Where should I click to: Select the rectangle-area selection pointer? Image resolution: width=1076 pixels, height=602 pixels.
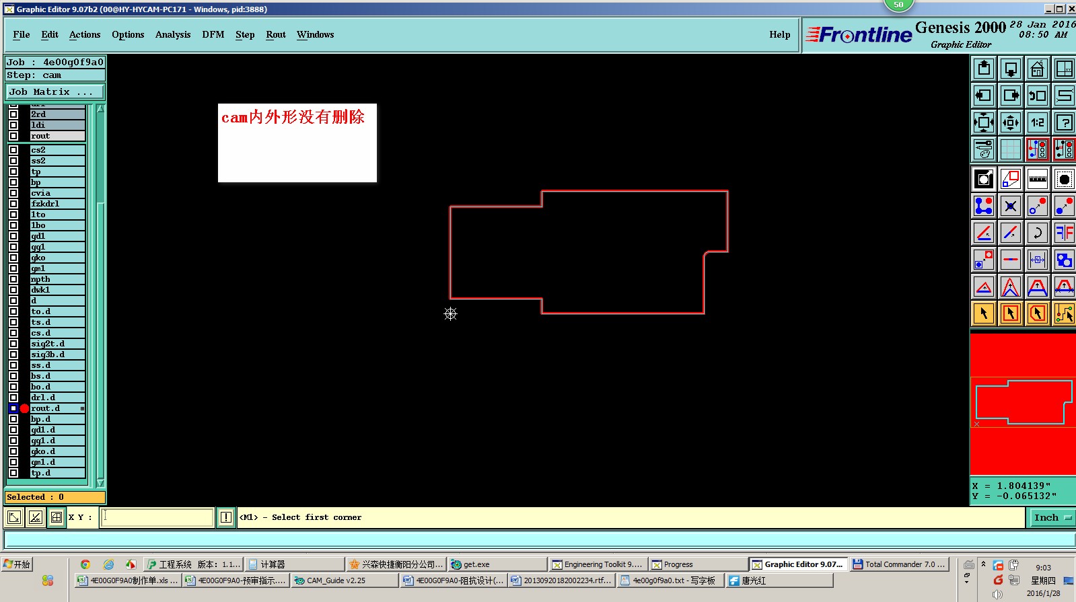coord(1011,313)
